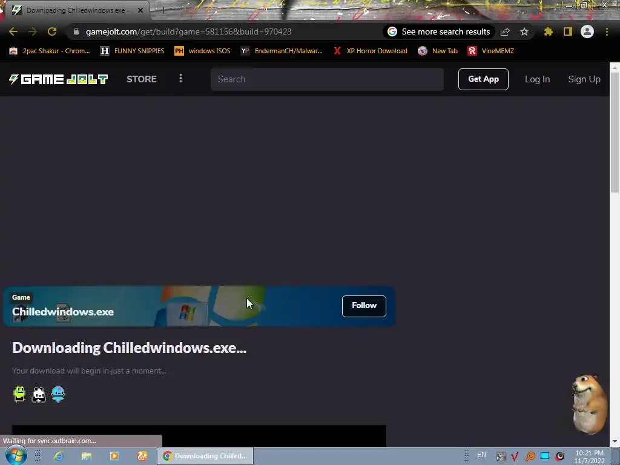
Task: Click the share page icon in address bar
Action: coord(505,31)
